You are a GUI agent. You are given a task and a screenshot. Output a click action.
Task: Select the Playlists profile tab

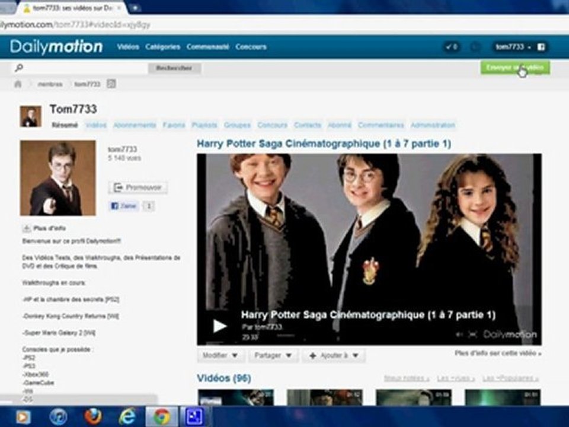tap(204, 125)
